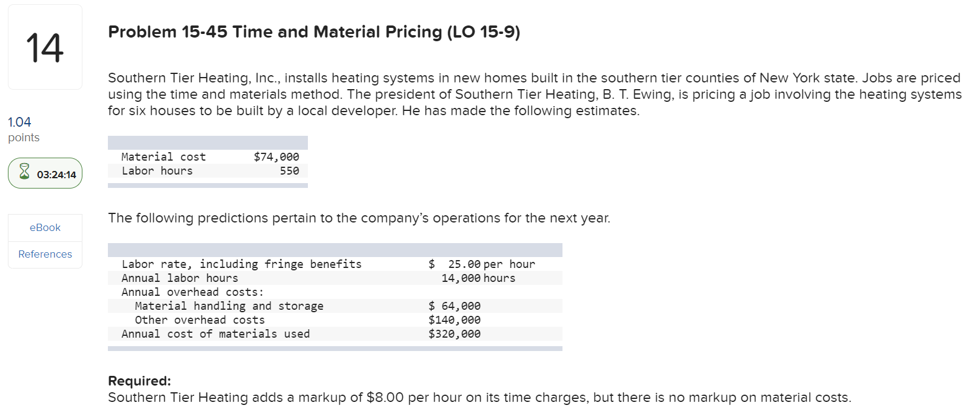The height and width of the screenshot is (408, 971).
Task: Click the "Labor rate, including fringe benefits" row
Action: 242,264
